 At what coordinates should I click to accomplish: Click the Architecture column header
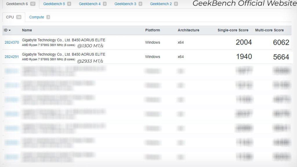[x=189, y=30]
